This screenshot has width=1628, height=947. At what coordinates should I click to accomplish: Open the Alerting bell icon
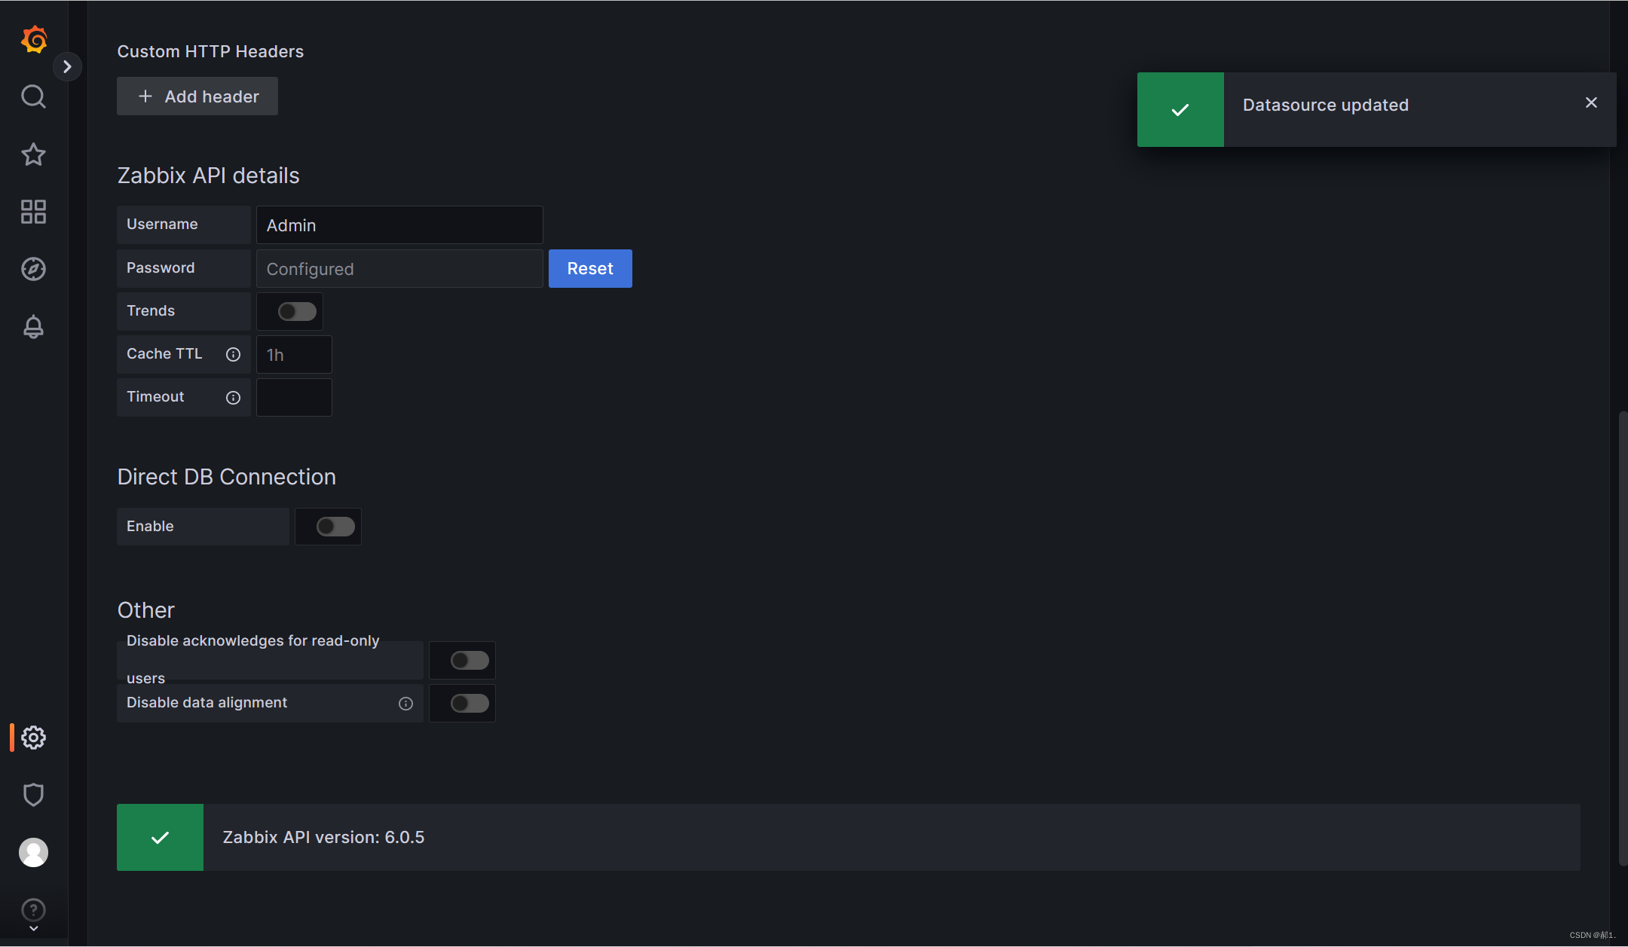33,326
